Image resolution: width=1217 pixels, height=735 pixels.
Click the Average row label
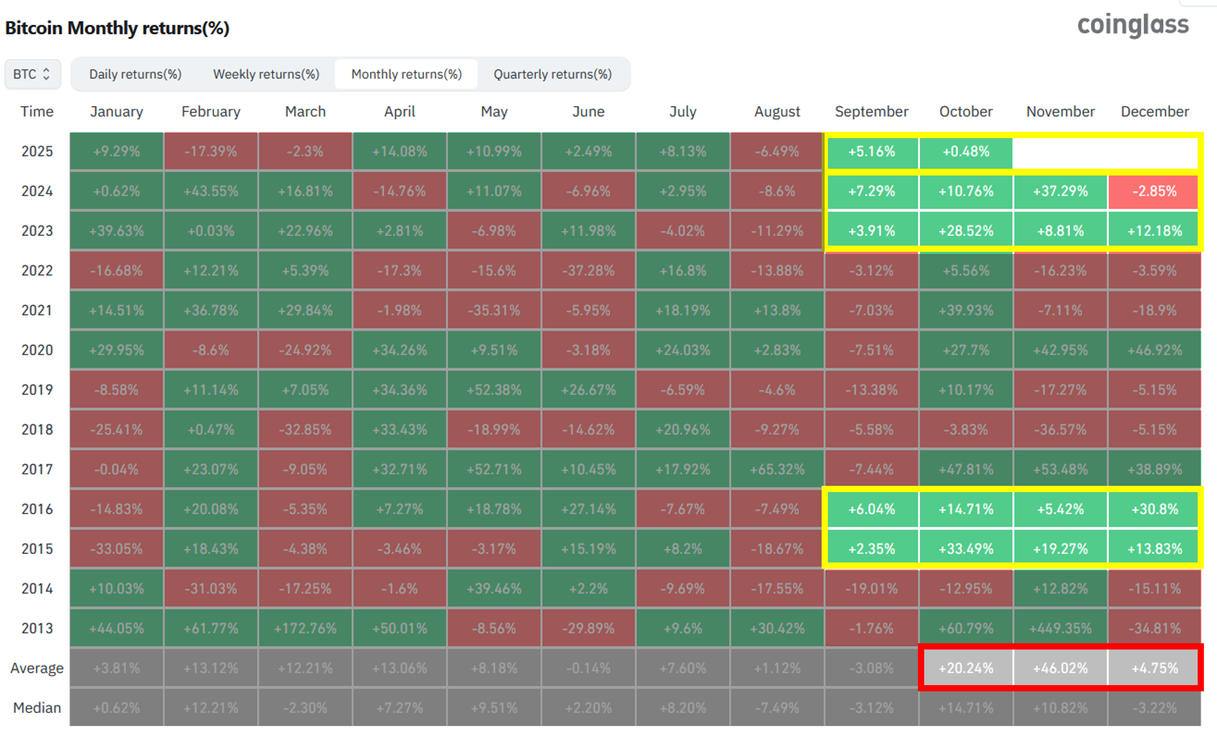click(x=37, y=668)
